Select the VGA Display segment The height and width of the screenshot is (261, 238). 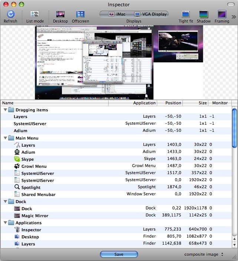click(x=151, y=14)
